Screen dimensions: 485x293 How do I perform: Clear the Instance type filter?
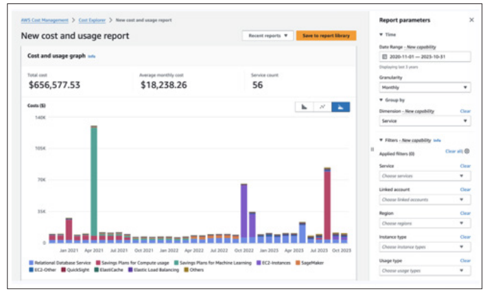(465, 237)
